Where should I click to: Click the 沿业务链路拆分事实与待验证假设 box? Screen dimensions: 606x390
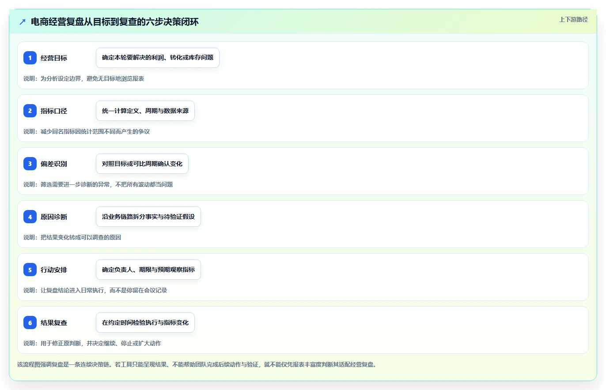(x=148, y=217)
